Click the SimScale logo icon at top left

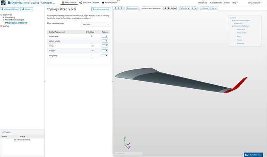pos(3,3)
